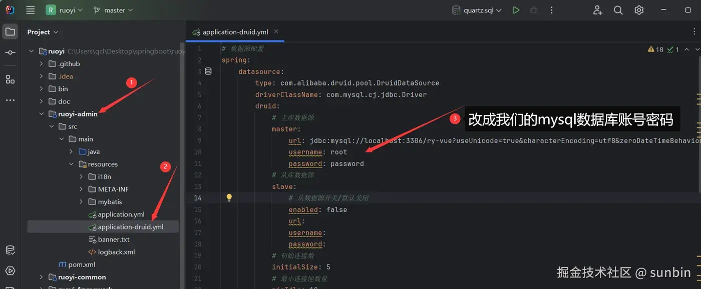Click the 'username: root' value in editor
Screen dimensions: 701x289
tap(338, 152)
